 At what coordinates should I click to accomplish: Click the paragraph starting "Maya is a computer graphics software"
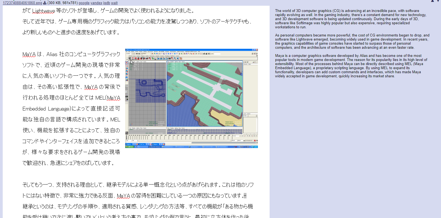pos(351,66)
